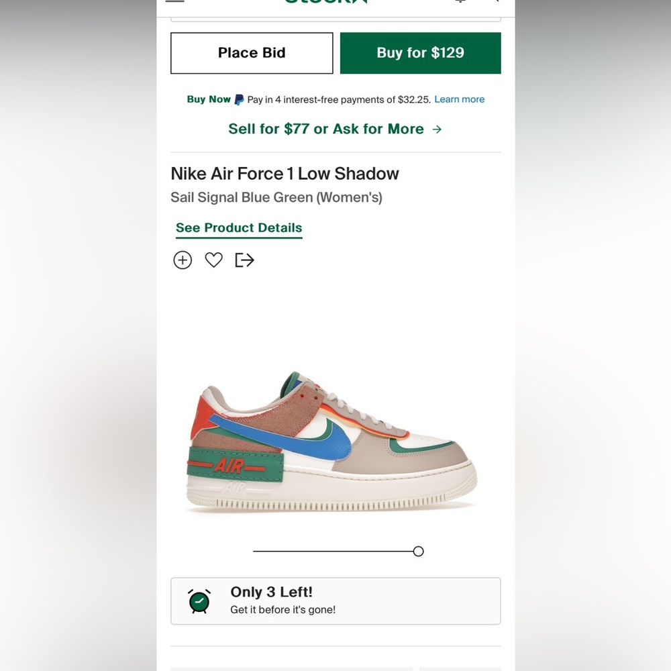Share the product via the arrow icon
This screenshot has width=671, height=671.
point(245,260)
